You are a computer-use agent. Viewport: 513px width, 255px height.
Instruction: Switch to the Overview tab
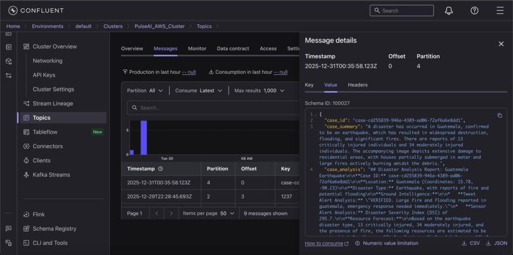[132, 48]
